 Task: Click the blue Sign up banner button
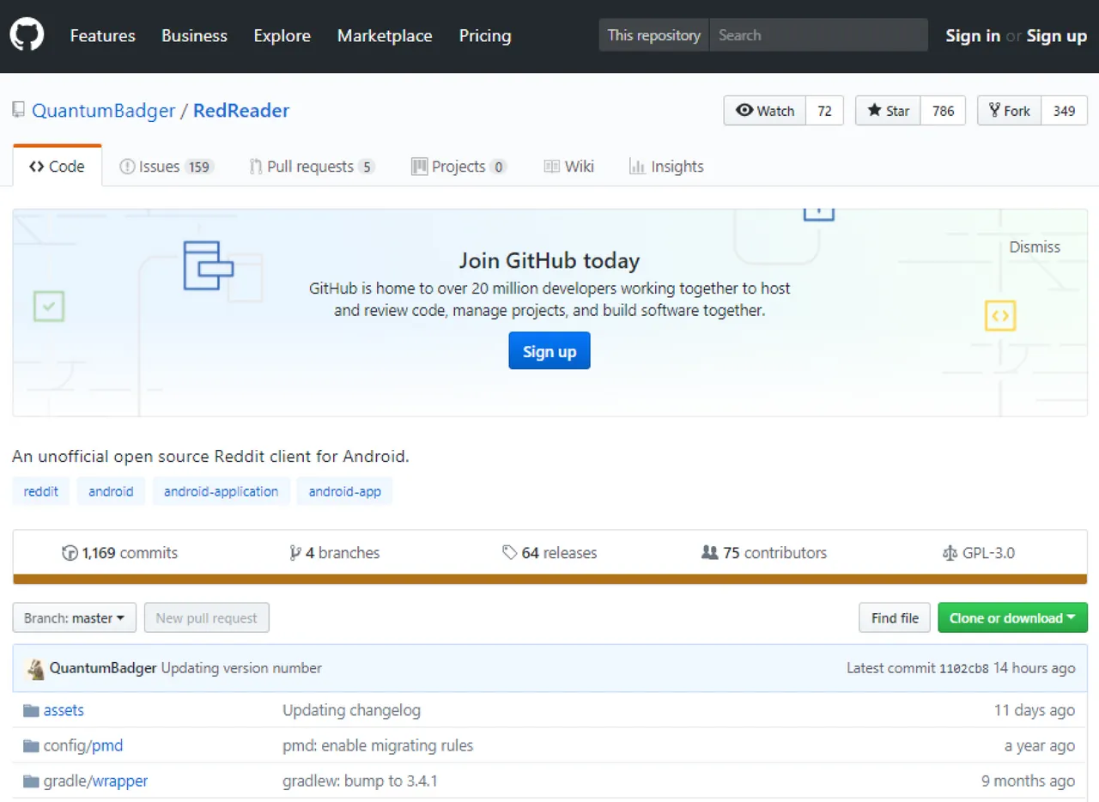(x=549, y=351)
